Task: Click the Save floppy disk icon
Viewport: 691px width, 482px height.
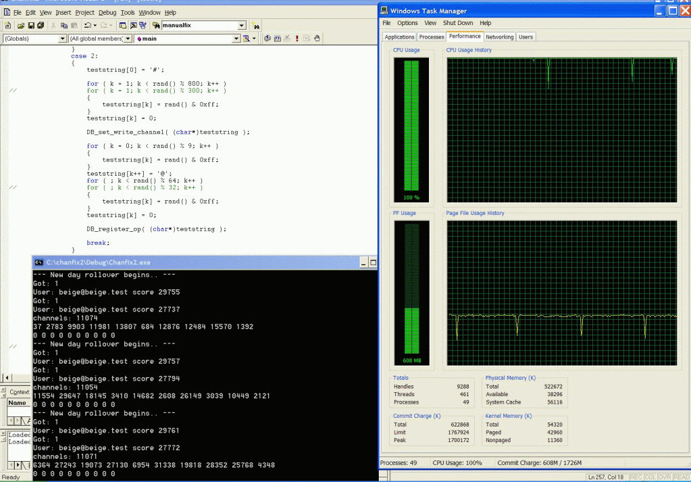Action: click(x=31, y=26)
